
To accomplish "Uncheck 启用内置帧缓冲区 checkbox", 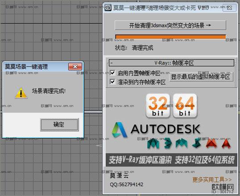I will point(112,73).
